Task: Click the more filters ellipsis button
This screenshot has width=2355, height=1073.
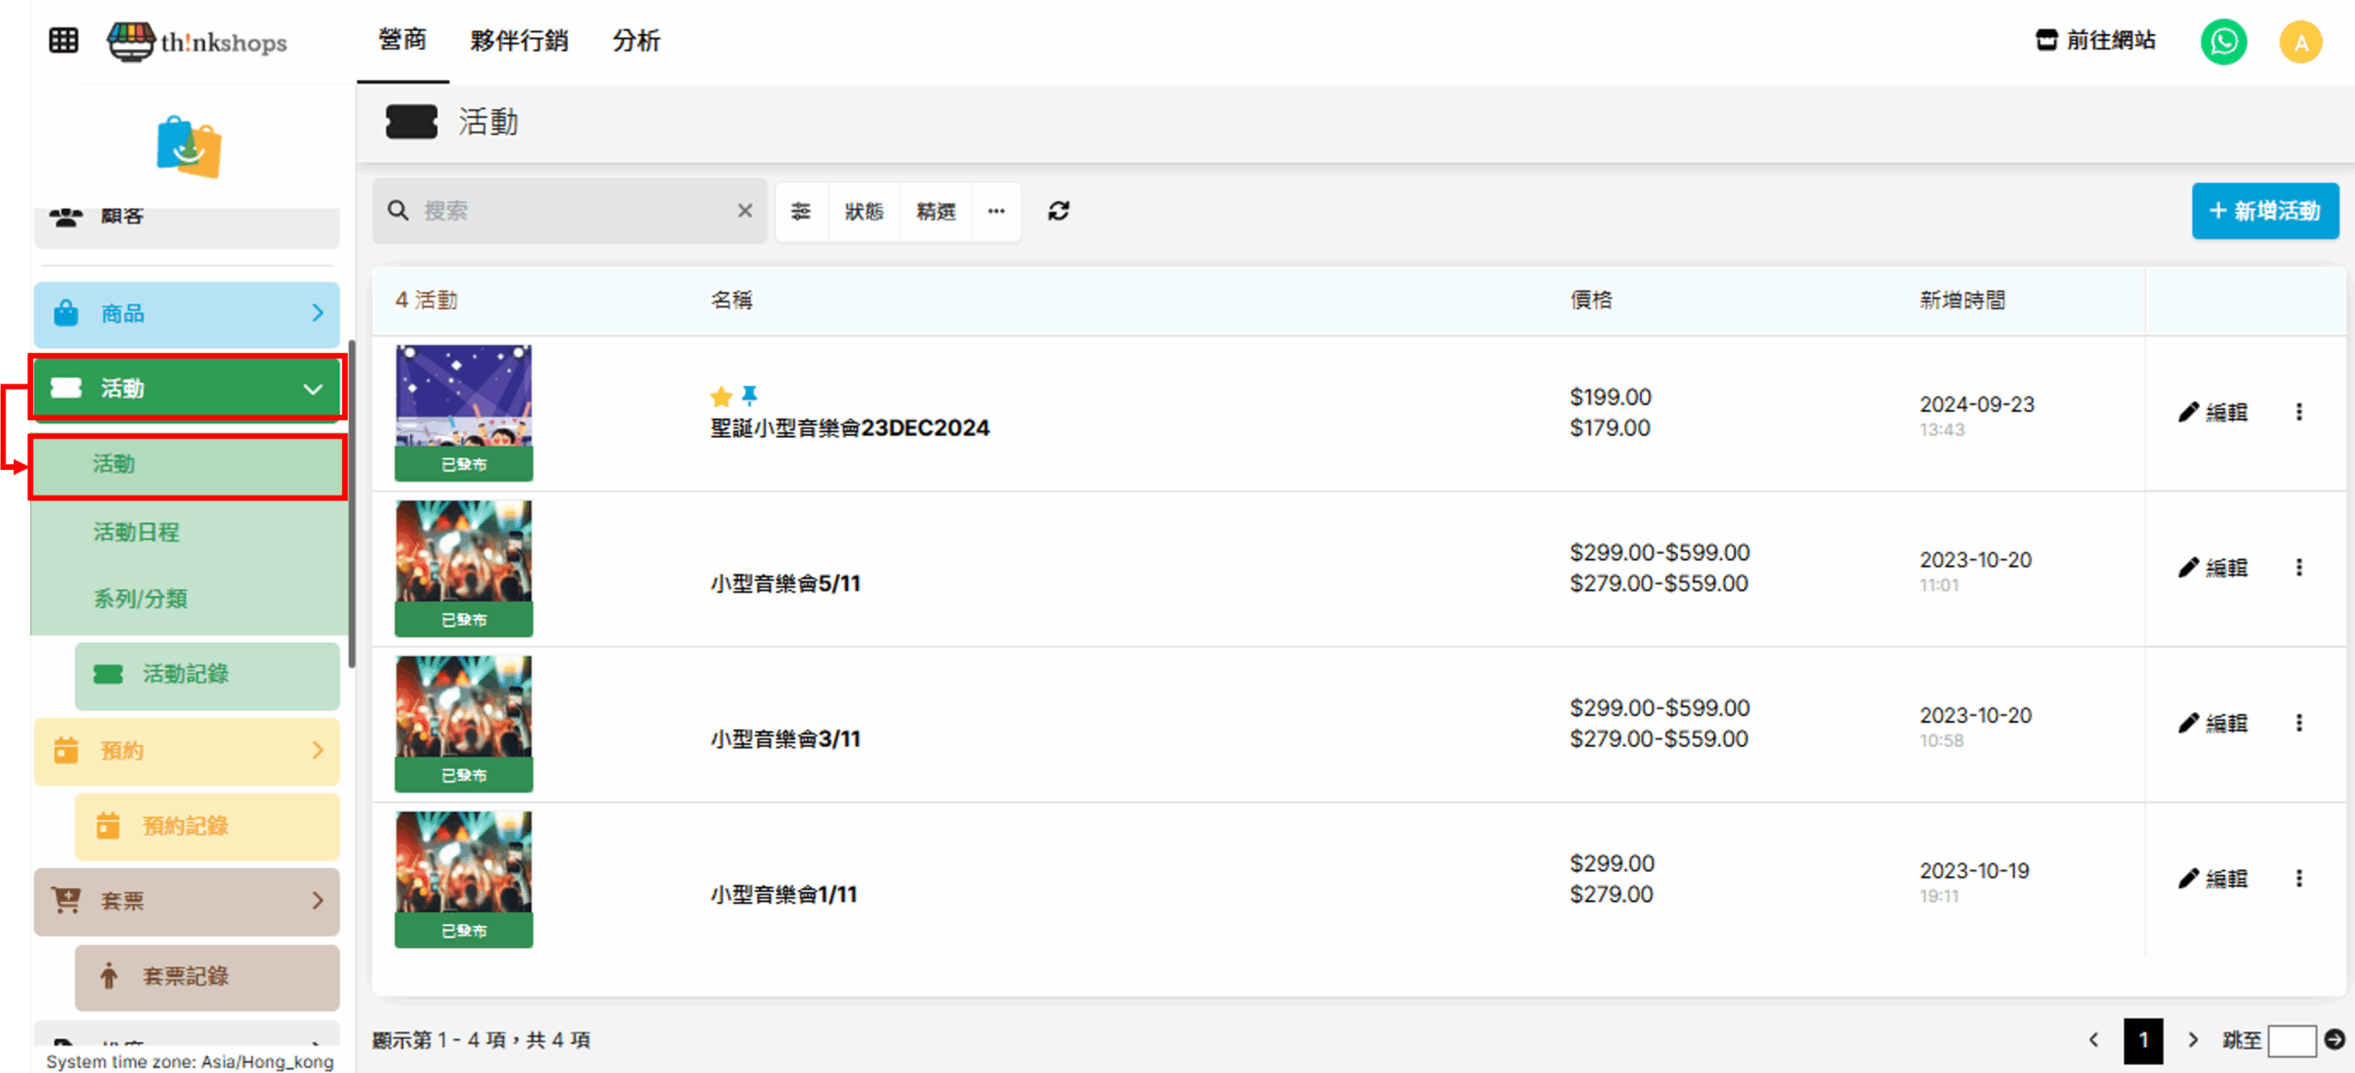Action: pos(996,211)
